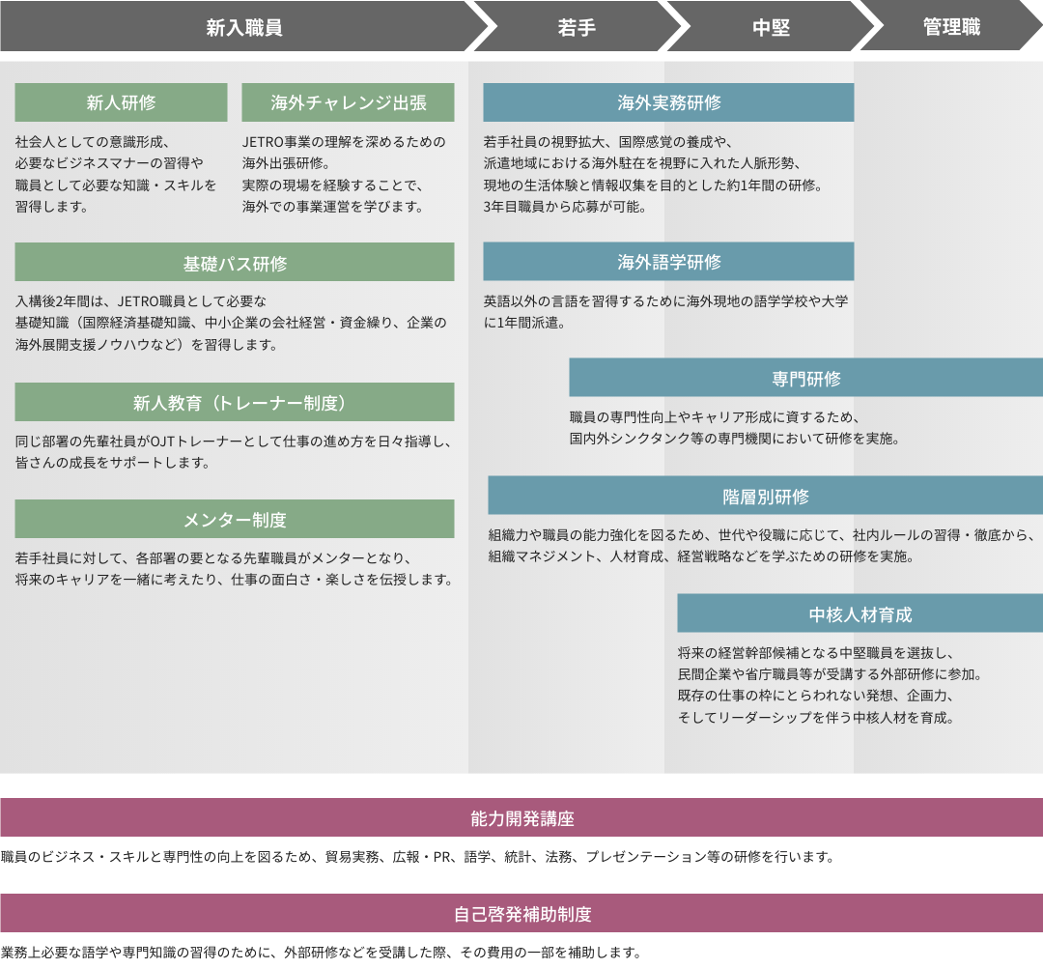Select the 海外語学研修 header bar
1043x969 pixels.
pyautogui.click(x=668, y=262)
